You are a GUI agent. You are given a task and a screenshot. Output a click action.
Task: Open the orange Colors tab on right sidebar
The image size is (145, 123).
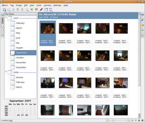[143, 25]
